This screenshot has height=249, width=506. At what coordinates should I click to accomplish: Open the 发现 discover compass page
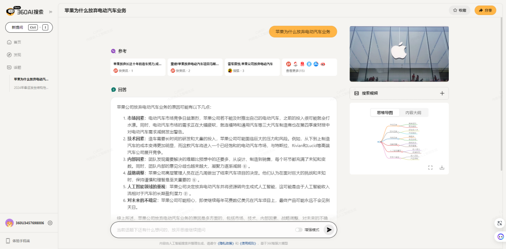point(17,55)
